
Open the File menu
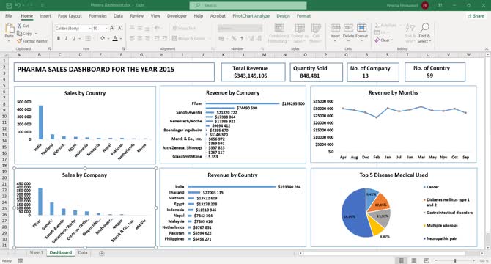(9, 15)
